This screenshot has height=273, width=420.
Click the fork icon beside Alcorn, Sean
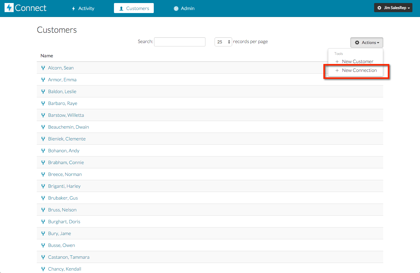(x=43, y=68)
